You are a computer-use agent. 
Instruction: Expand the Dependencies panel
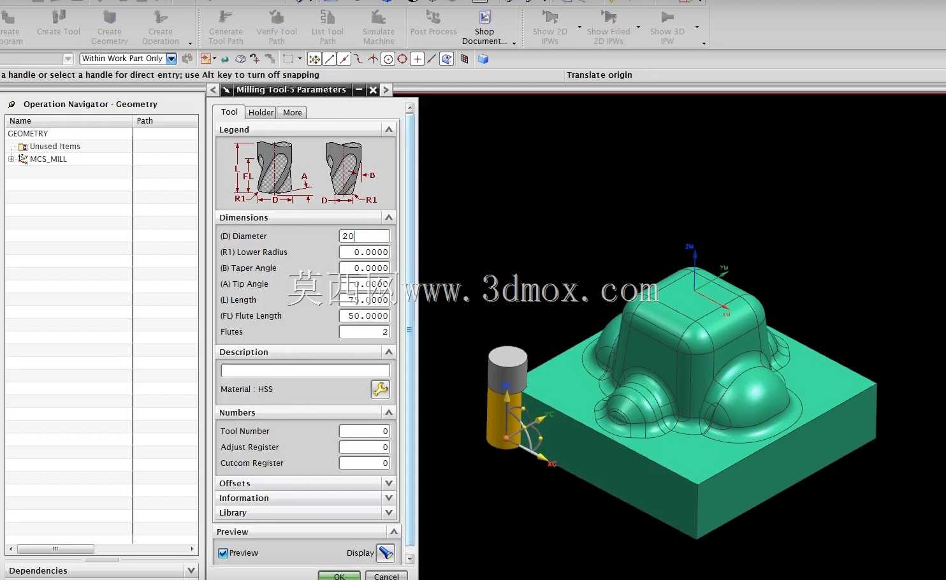[x=191, y=570]
